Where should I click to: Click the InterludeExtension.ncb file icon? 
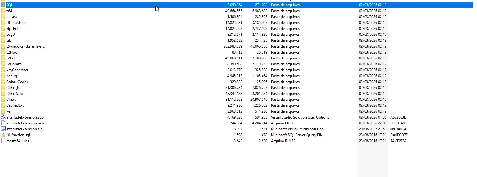(3, 123)
